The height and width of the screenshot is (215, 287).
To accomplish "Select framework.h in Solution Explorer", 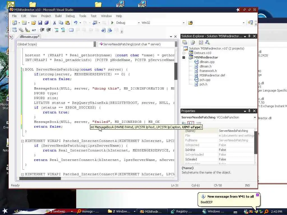I will 208,71.
